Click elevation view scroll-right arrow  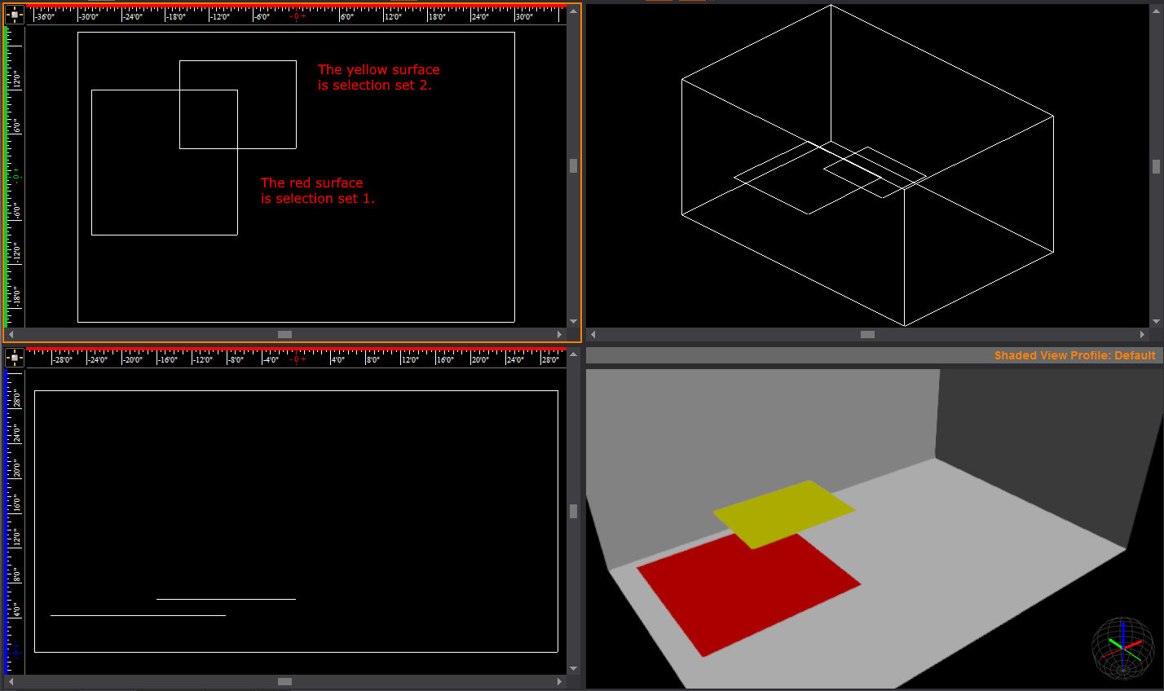559,681
